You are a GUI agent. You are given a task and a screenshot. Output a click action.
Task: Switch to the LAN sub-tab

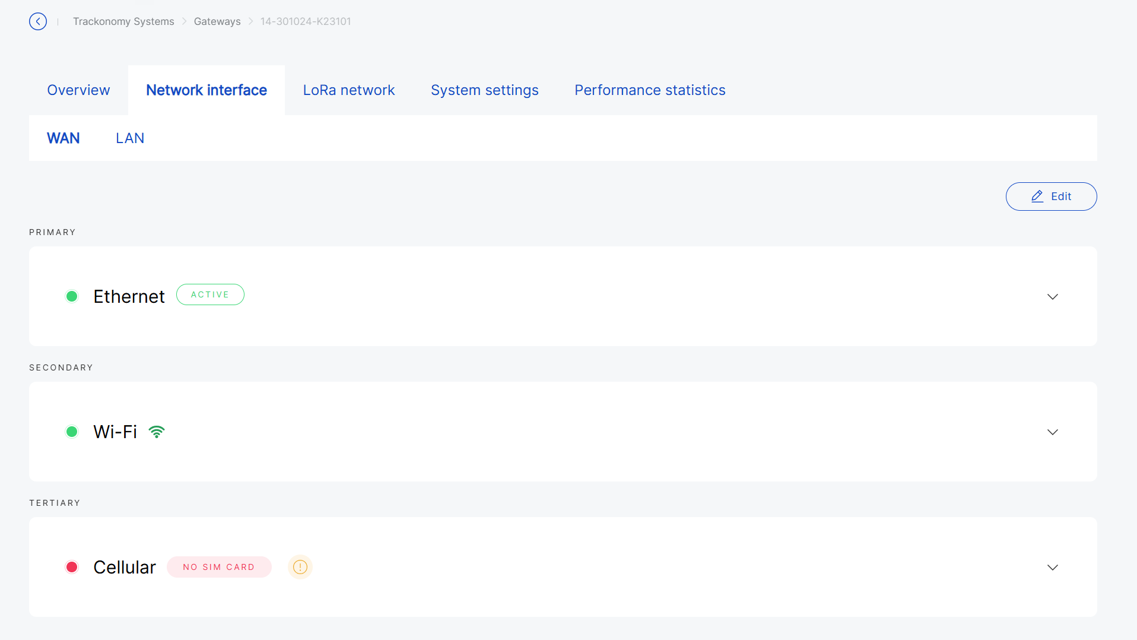[130, 138]
